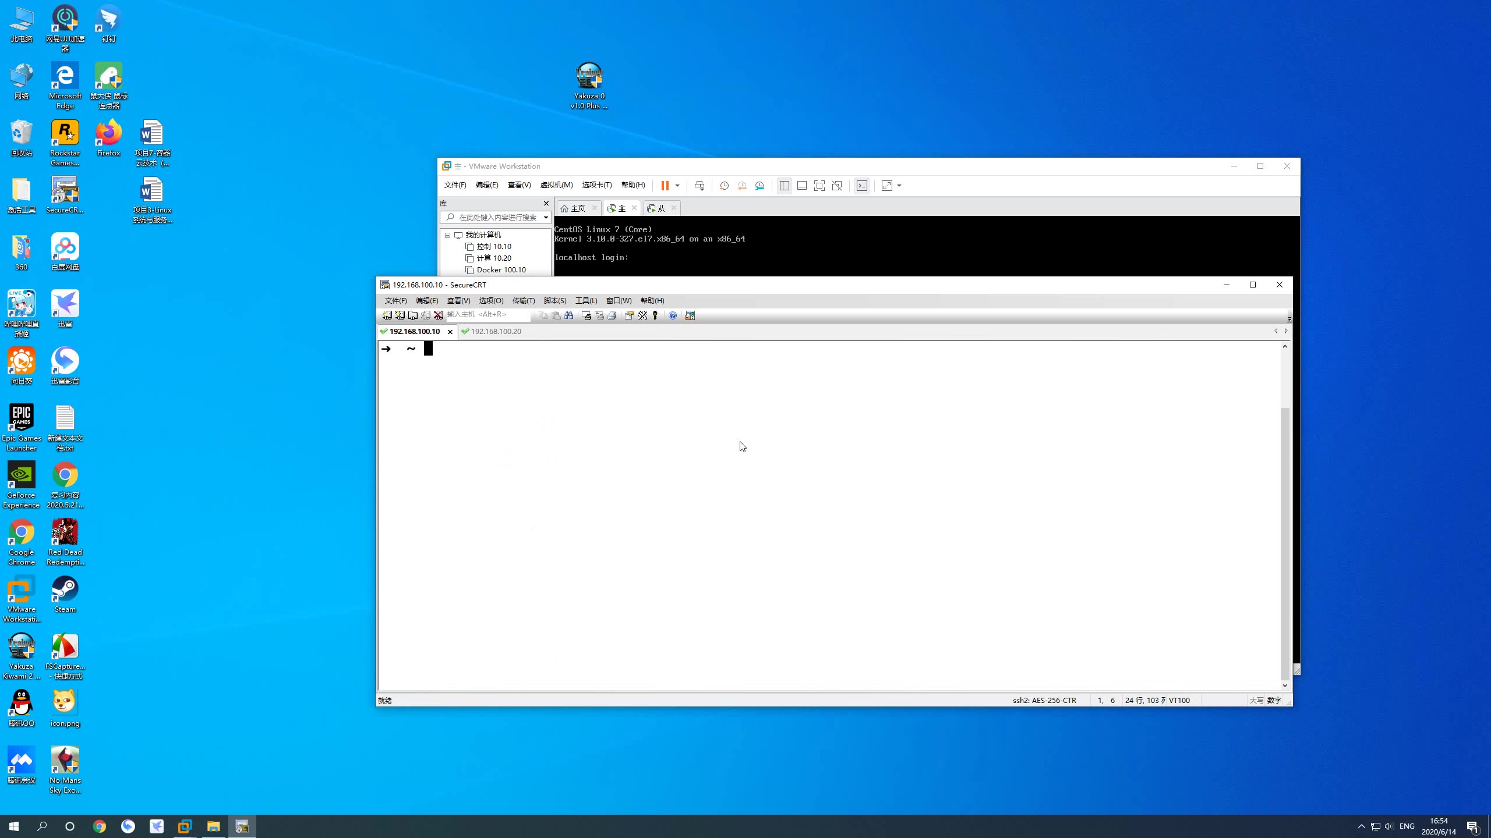Click the blue Help question mark icon
The height and width of the screenshot is (838, 1491).
(673, 315)
